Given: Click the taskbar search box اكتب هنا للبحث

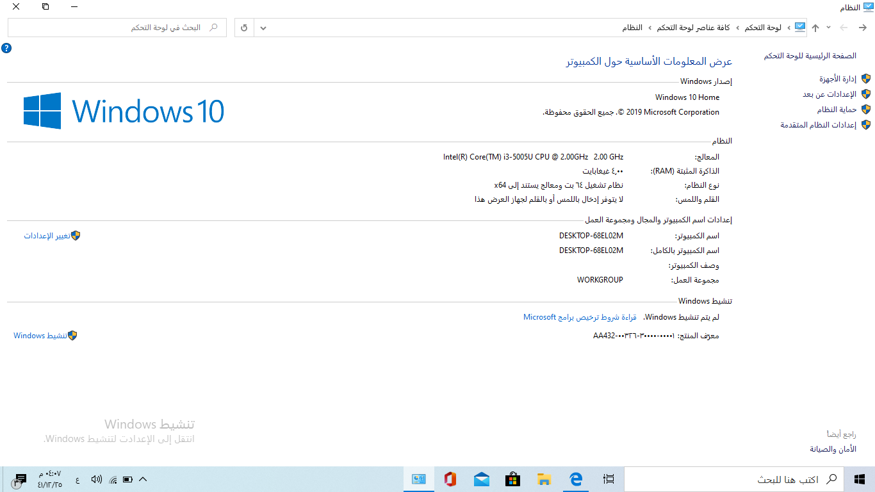Looking at the screenshot, I should point(734,479).
